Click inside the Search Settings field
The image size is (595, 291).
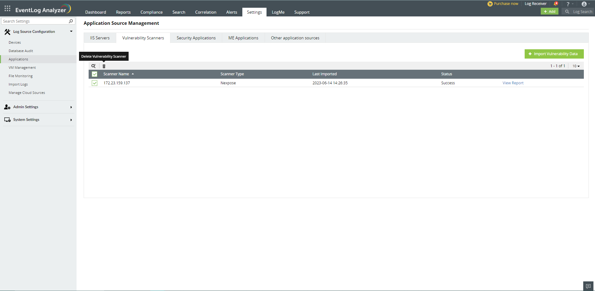tap(34, 21)
